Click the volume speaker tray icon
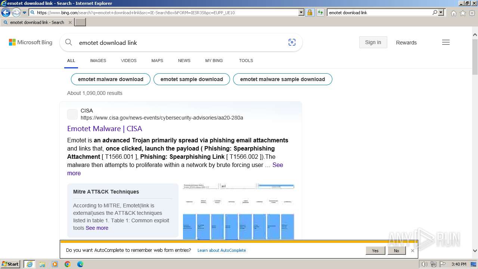This screenshot has height=269, width=478. point(425,264)
